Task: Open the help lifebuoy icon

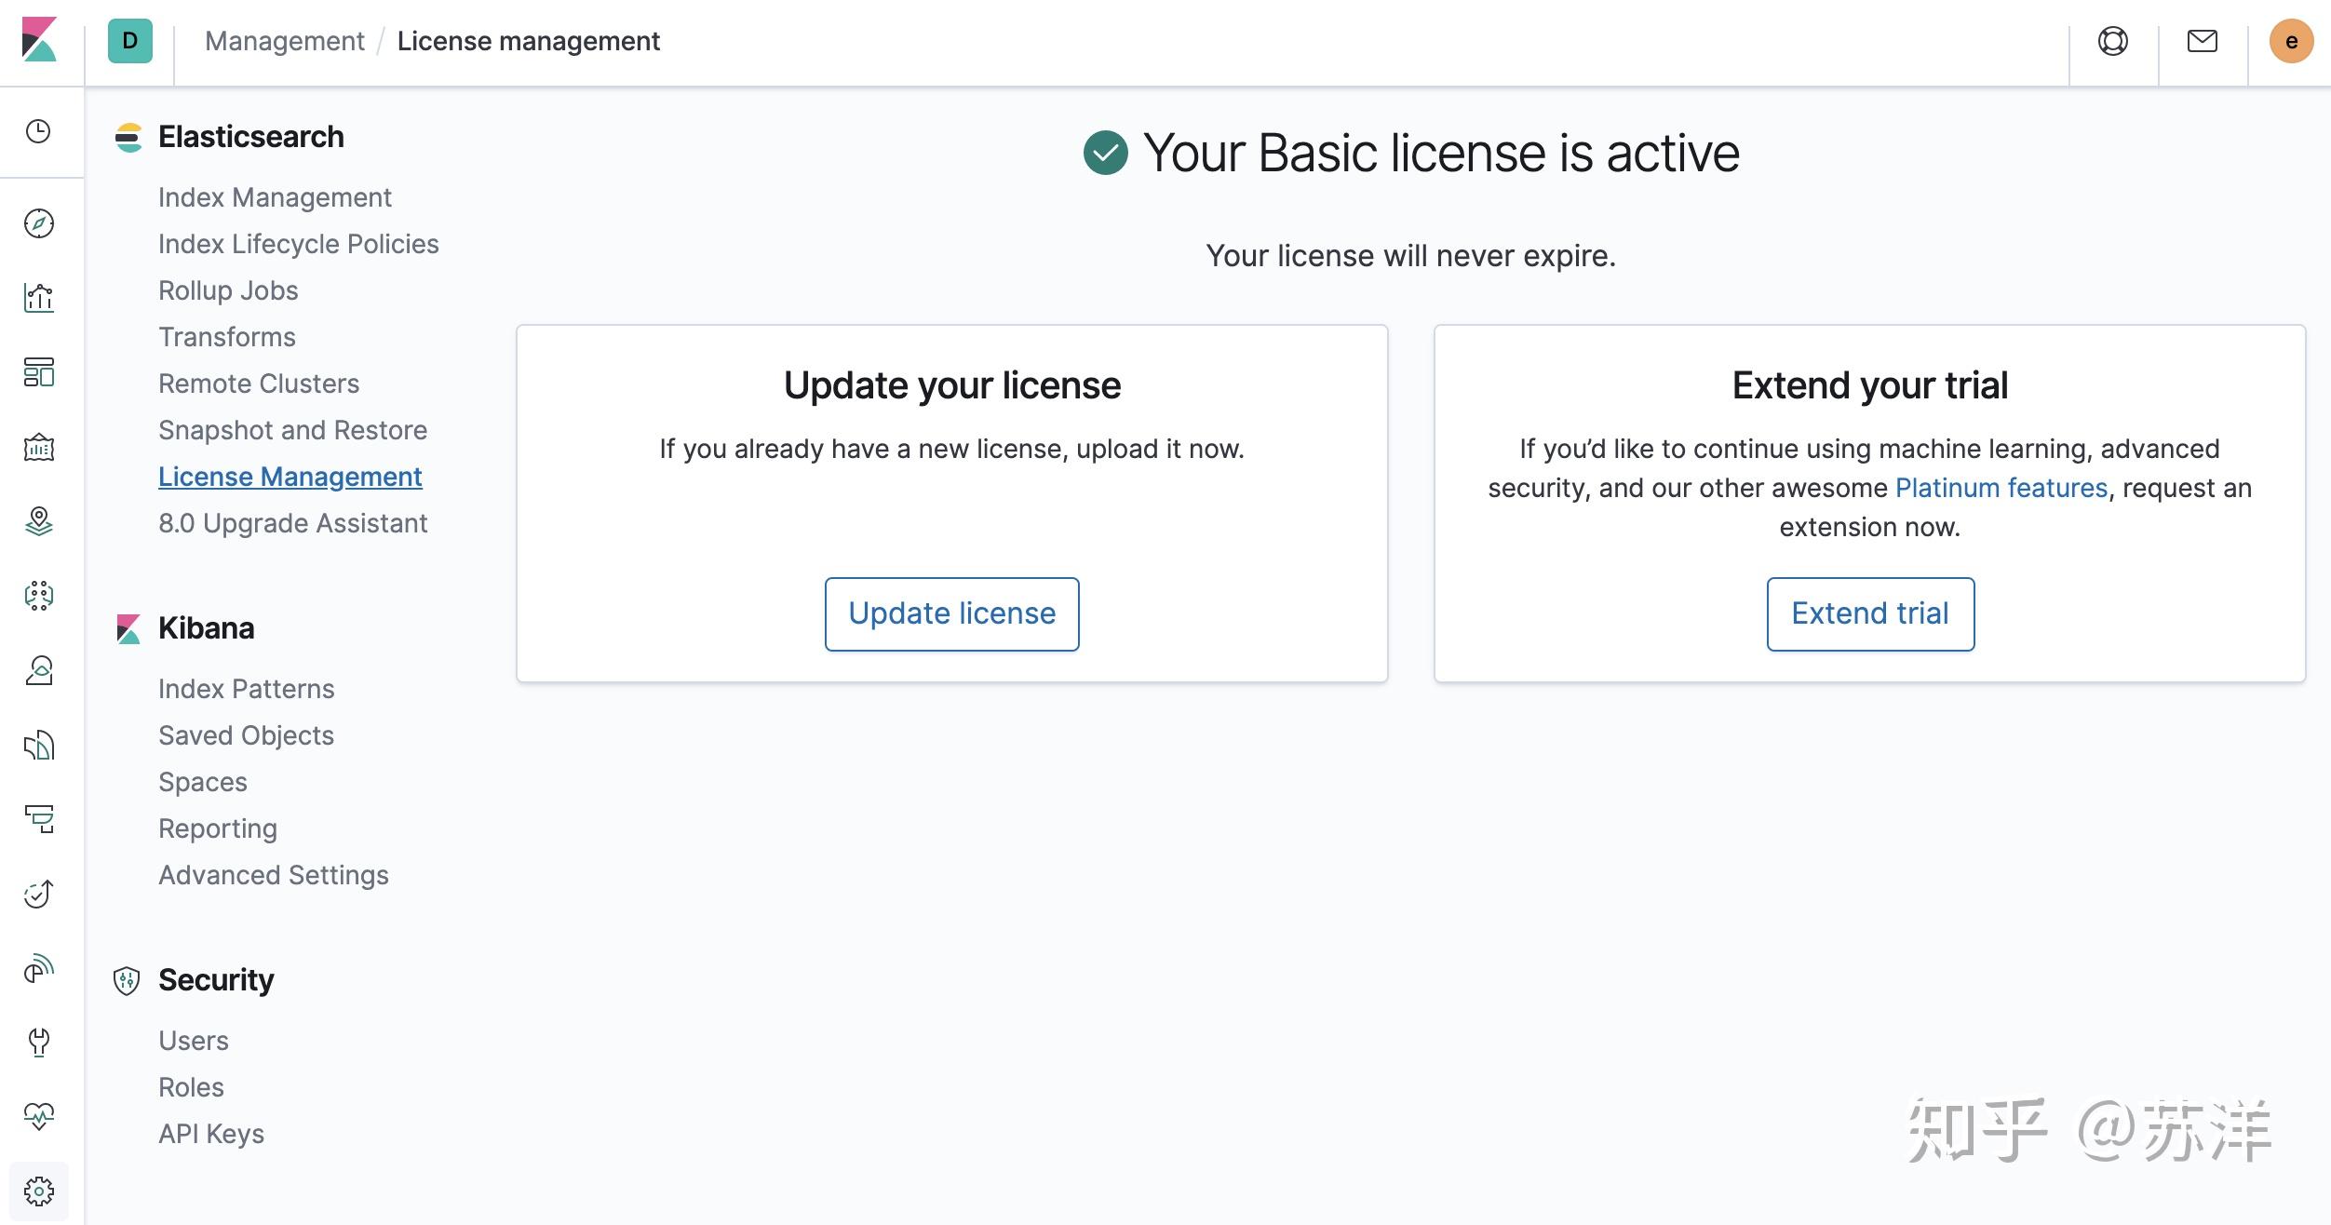Action: [2112, 41]
